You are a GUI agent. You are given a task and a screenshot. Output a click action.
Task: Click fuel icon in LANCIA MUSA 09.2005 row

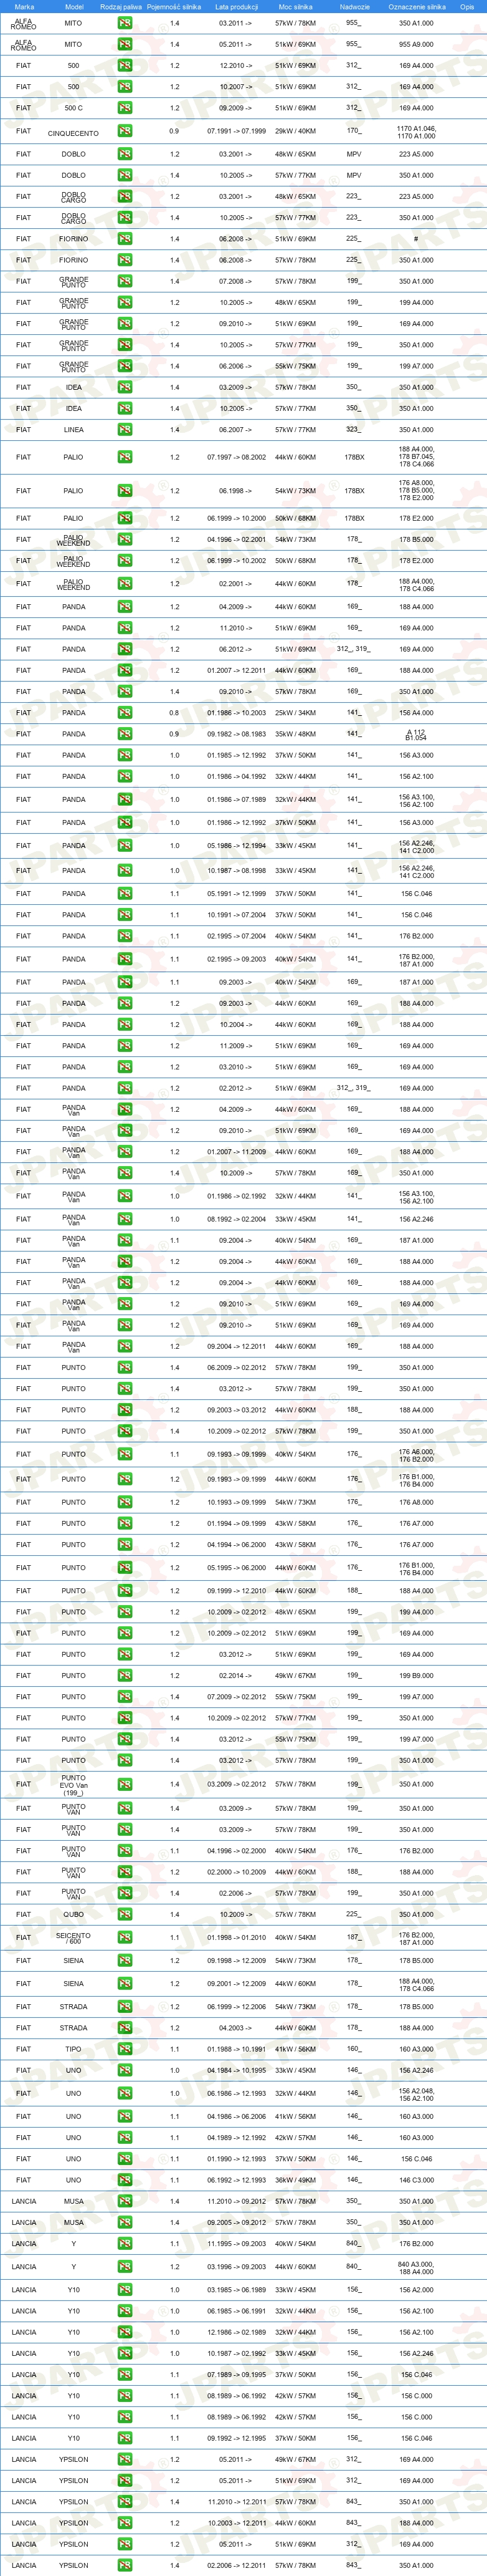[x=125, y=2222]
